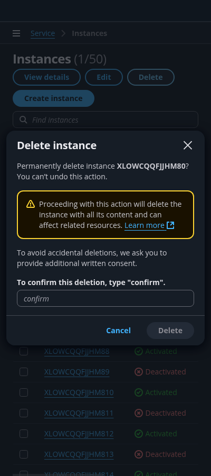Click the Activated status icon for XLOWCQQFJJHM88
This screenshot has width=211, height=476.
click(x=139, y=351)
